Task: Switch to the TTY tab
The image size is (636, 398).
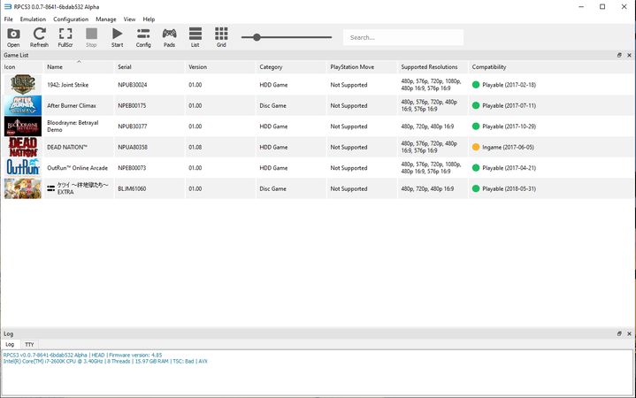Action: point(29,344)
